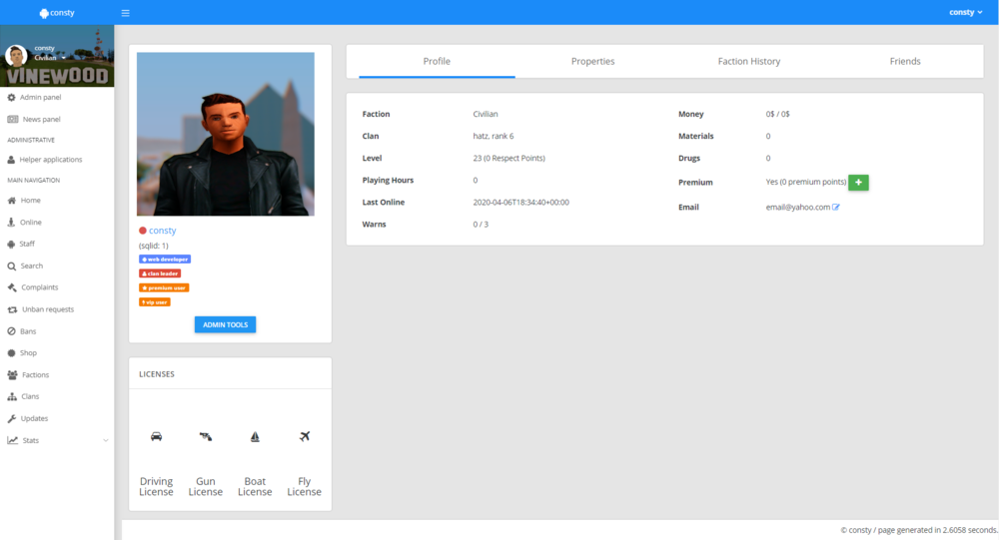
Task: Click the edit email pencil icon
Action: (x=836, y=207)
